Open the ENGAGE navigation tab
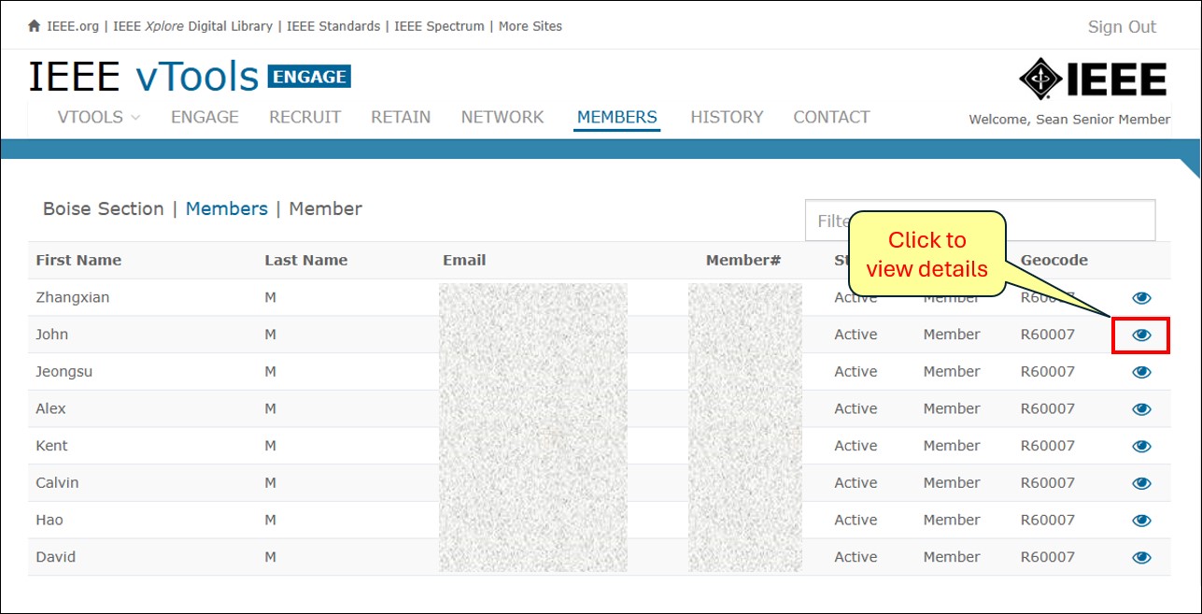 tap(205, 117)
